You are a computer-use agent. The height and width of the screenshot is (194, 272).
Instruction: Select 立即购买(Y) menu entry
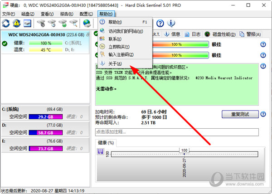coord(125,47)
